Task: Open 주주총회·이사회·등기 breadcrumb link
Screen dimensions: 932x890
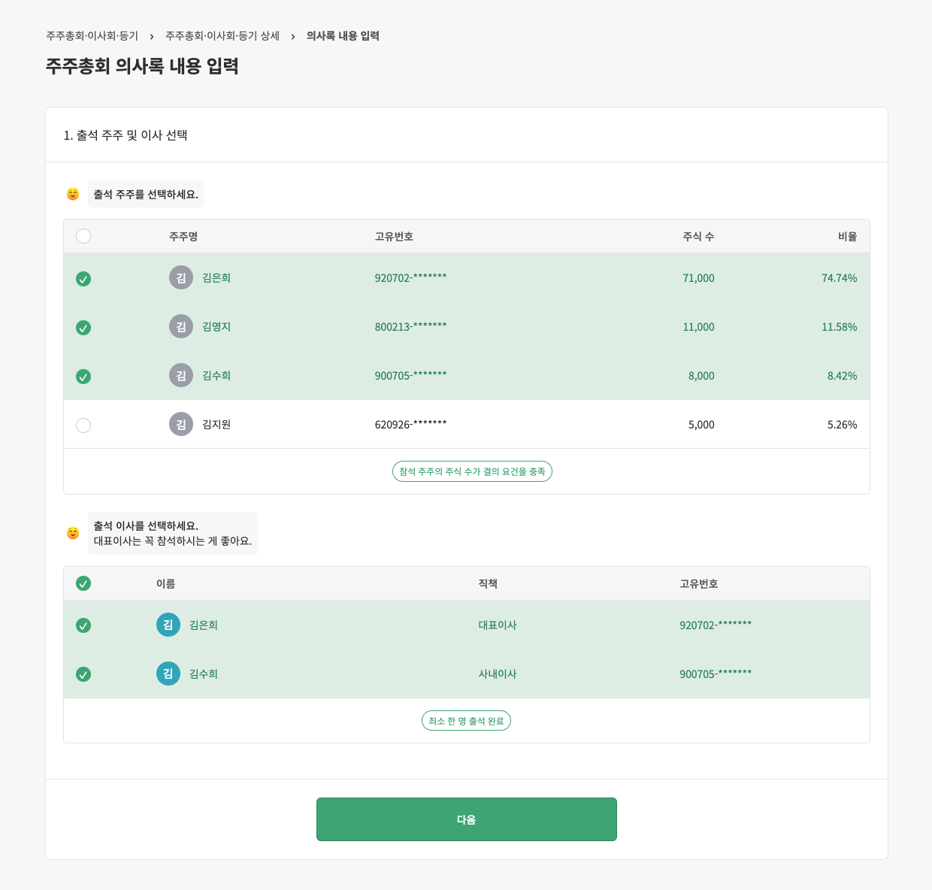Action: 91,35
